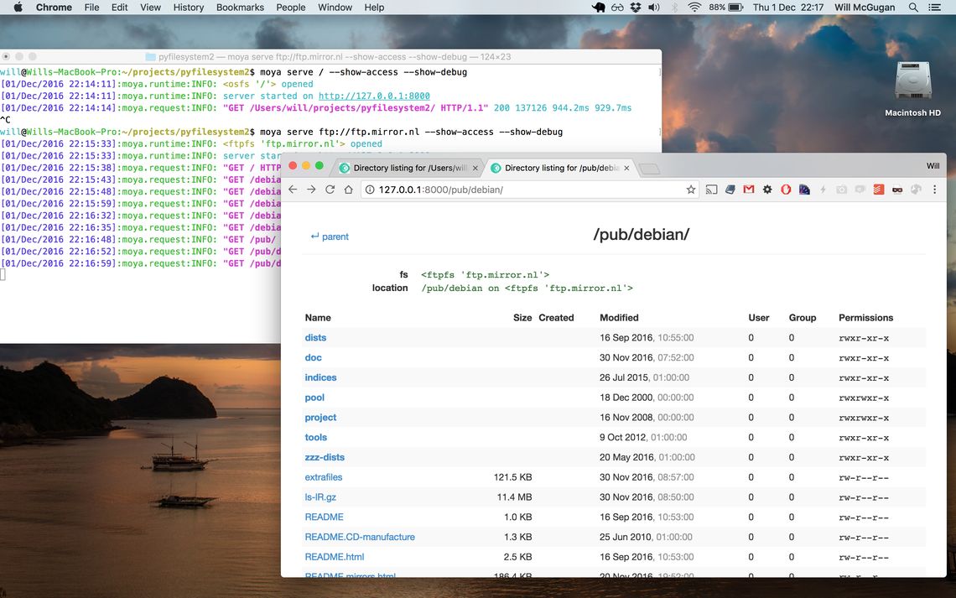Open the Bookmarks menu
The width and height of the screenshot is (956, 598).
tap(240, 8)
